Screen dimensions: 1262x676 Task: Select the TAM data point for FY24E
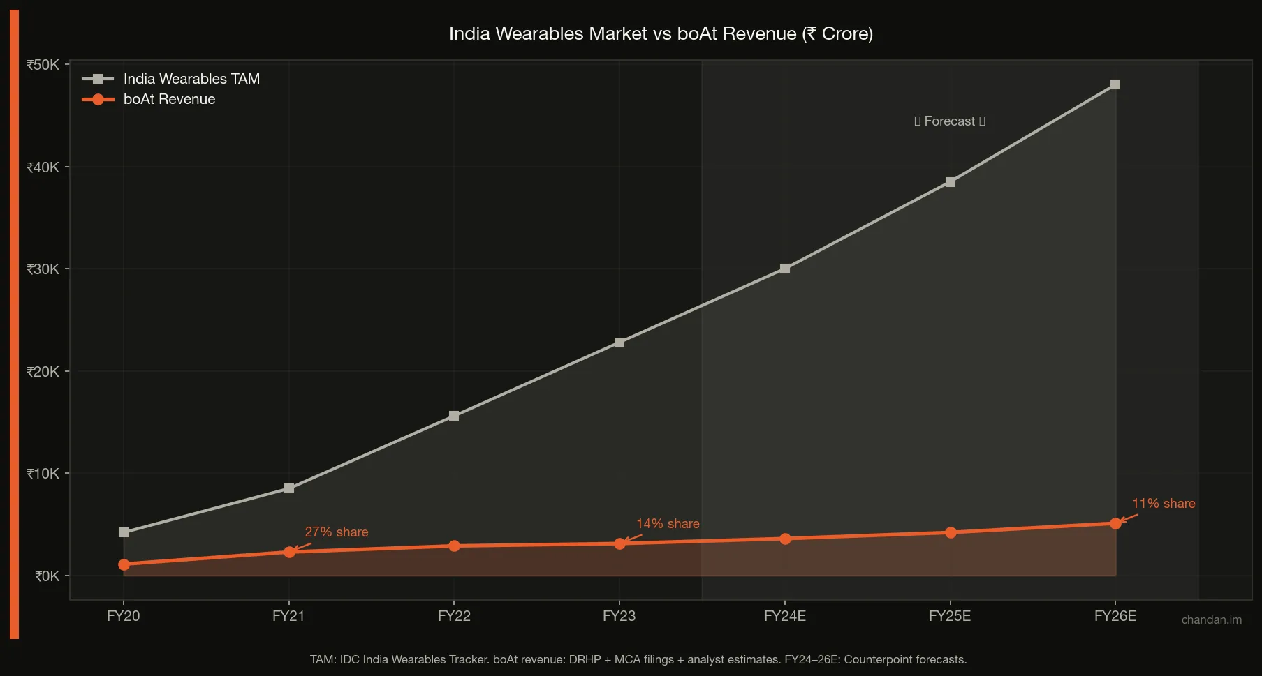click(x=785, y=269)
